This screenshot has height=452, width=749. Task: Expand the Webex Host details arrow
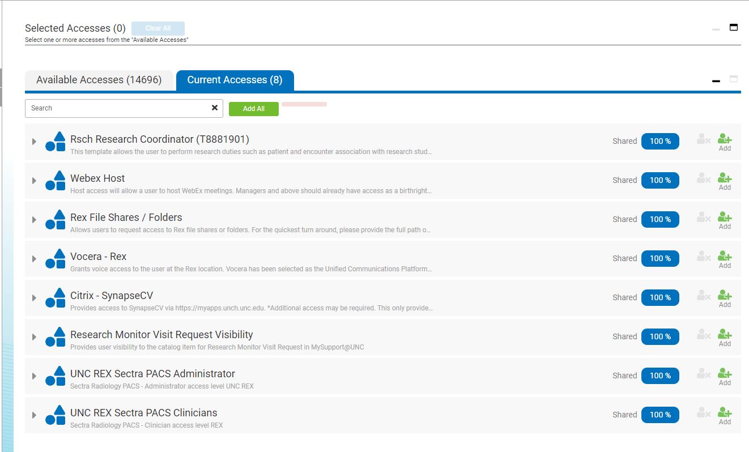point(34,181)
